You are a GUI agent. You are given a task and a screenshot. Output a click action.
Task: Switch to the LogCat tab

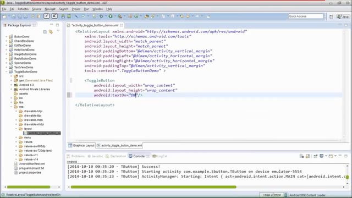click(x=160, y=156)
